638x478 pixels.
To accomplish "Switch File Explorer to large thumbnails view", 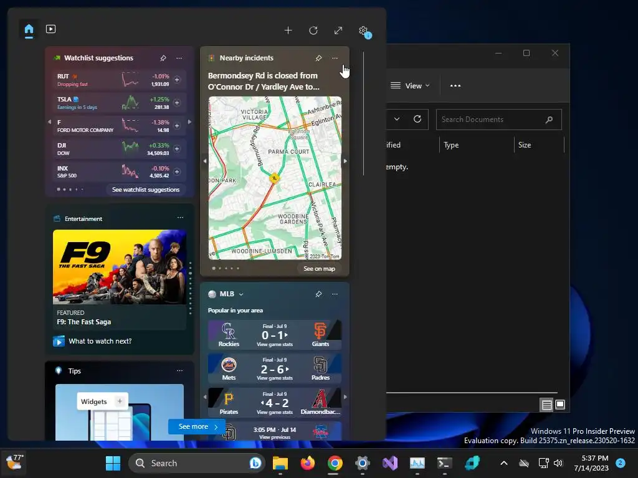I will pyautogui.click(x=560, y=405).
